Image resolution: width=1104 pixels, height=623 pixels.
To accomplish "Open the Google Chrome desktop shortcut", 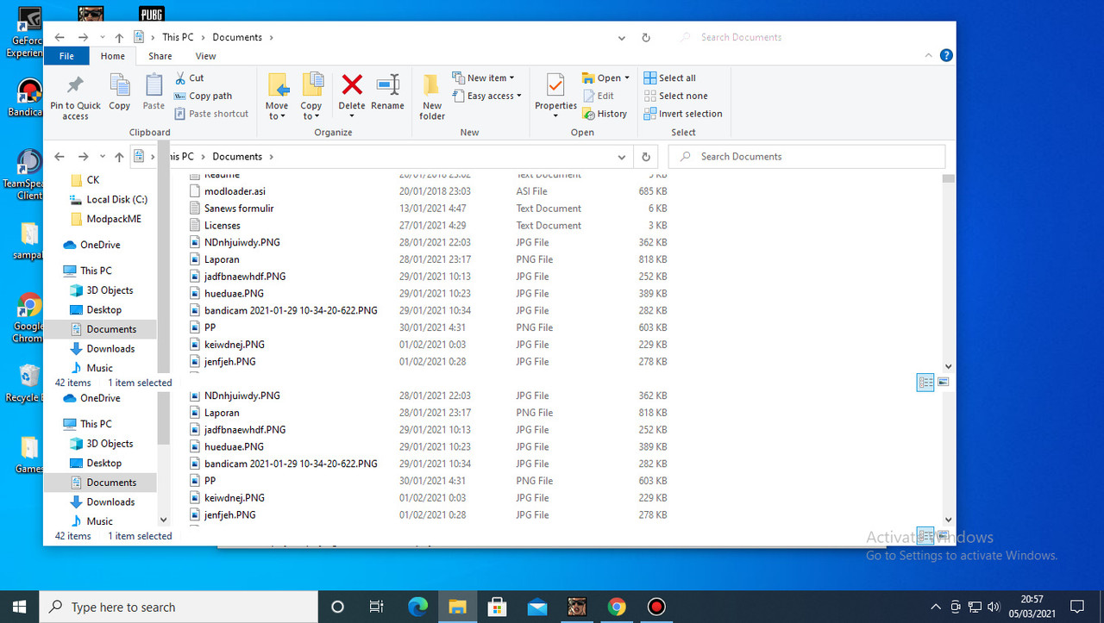I will pyautogui.click(x=28, y=317).
